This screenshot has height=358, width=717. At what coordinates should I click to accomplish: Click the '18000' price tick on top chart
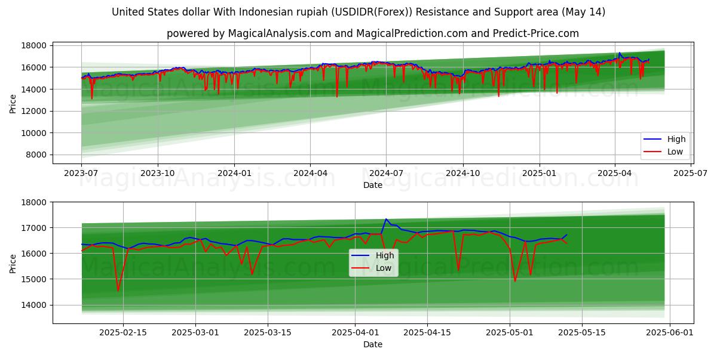click(35, 45)
